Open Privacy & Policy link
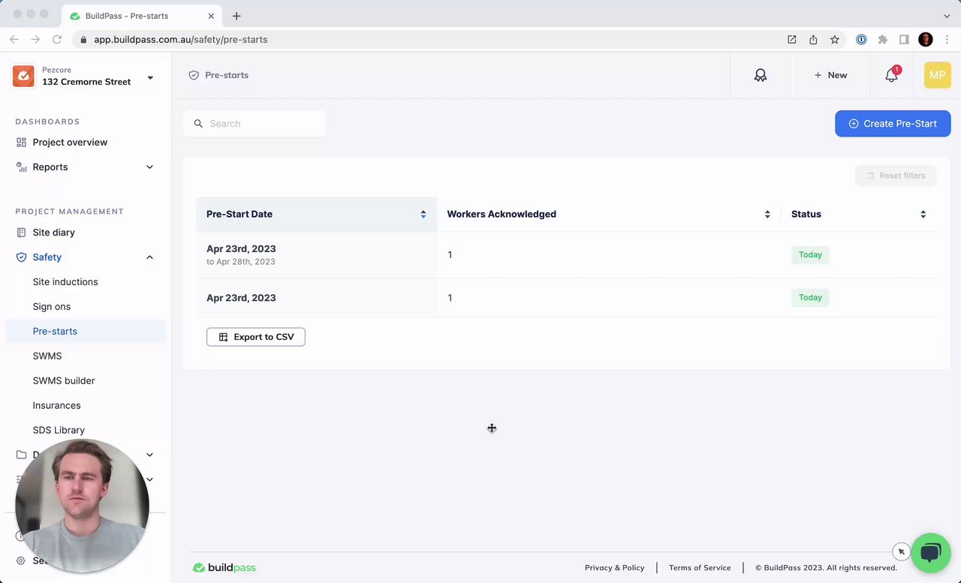 point(615,568)
